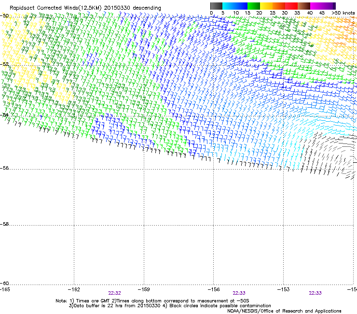Screen dimensions: 357x314
Task: Click the >50 knots legend label
Action: 343,13
